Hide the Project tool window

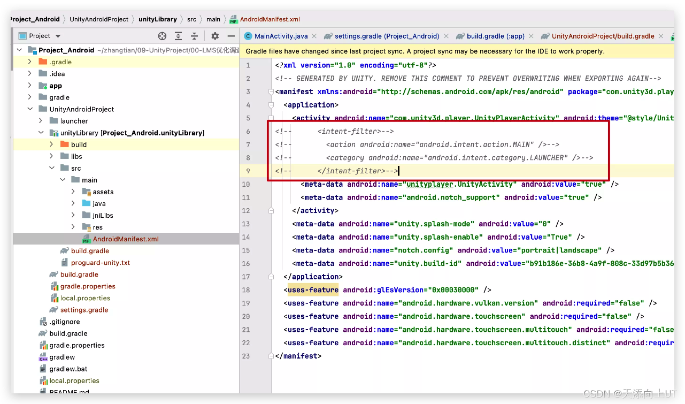click(231, 36)
